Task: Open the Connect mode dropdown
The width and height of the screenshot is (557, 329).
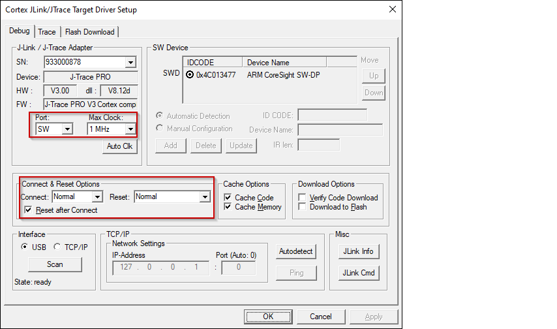Action: click(x=97, y=196)
